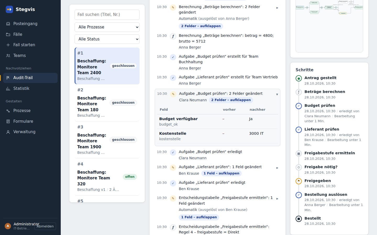Open the Alle Prozesse dropdown
The width and height of the screenshot is (377, 235).
pos(107,27)
